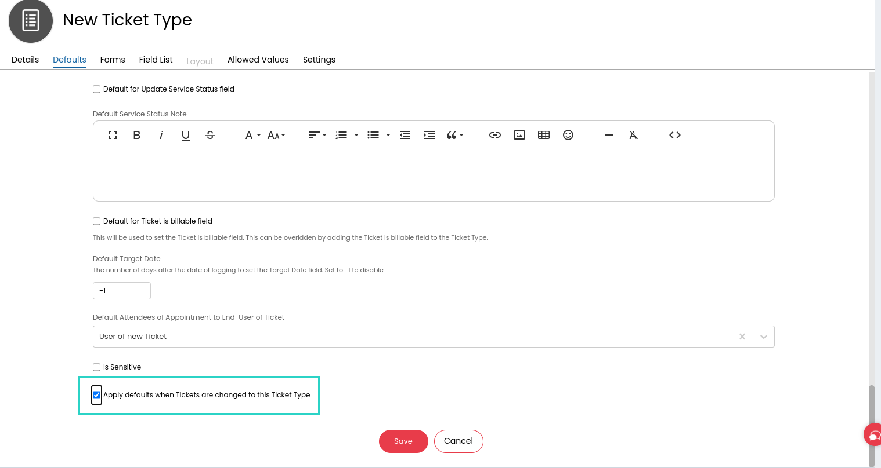The height and width of the screenshot is (468, 881).
Task: Click the Default Target Date input field
Action: [122, 291]
